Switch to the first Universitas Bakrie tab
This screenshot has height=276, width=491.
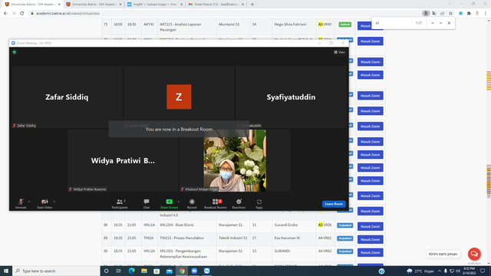tap(32, 5)
